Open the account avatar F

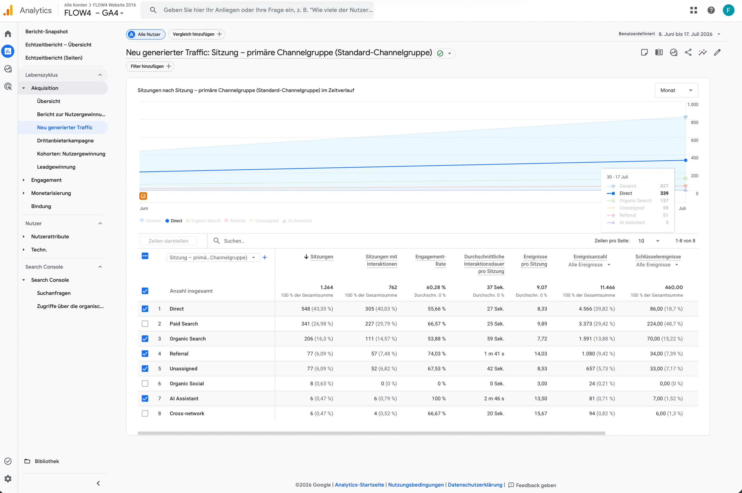click(728, 10)
